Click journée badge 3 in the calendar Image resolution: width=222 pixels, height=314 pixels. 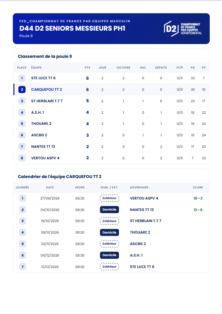[x=23, y=221]
